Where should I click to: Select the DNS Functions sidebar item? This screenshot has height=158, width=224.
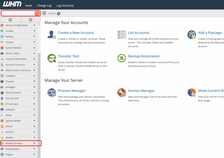[x=13, y=93]
